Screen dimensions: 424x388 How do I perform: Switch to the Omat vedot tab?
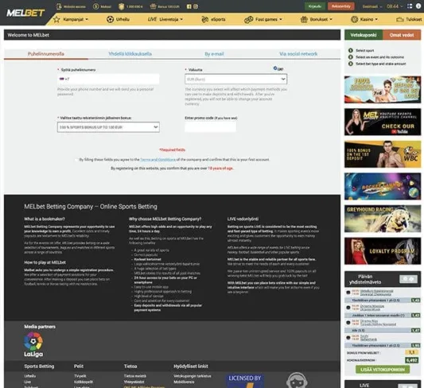click(402, 35)
